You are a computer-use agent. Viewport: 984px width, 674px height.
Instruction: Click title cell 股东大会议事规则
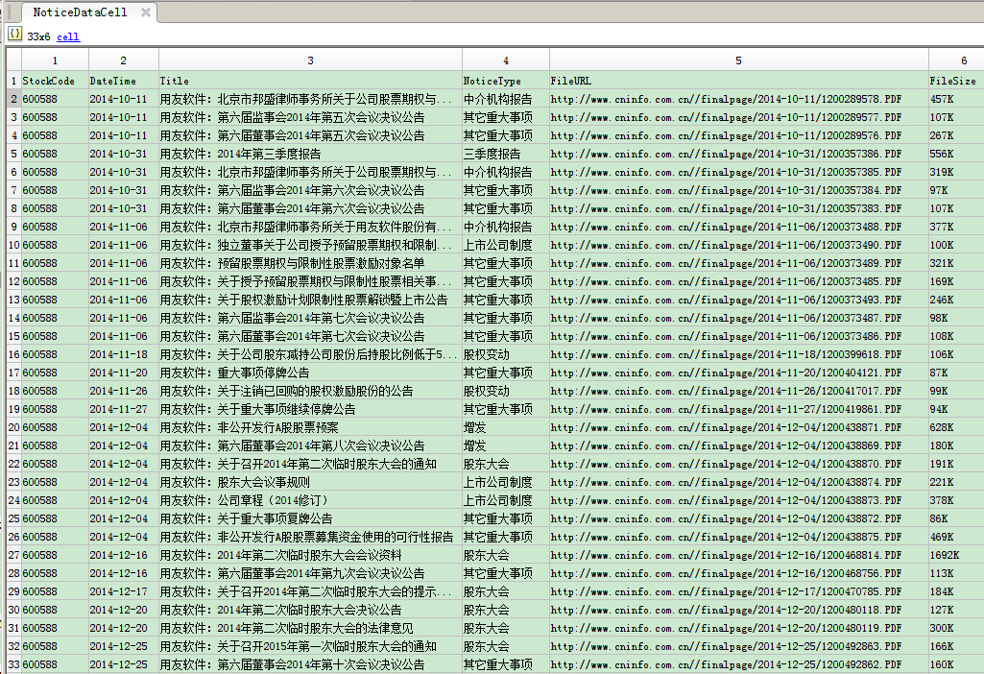(x=311, y=482)
